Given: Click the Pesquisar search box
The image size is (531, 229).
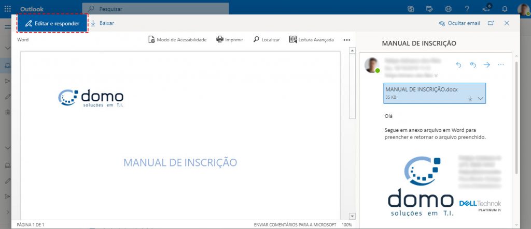Looking at the screenshot, I should pyautogui.click(x=156, y=9).
